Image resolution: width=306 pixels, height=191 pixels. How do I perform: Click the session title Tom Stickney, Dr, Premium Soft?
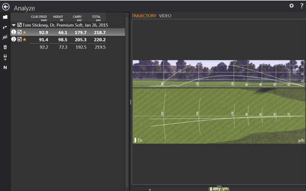coord(65,25)
